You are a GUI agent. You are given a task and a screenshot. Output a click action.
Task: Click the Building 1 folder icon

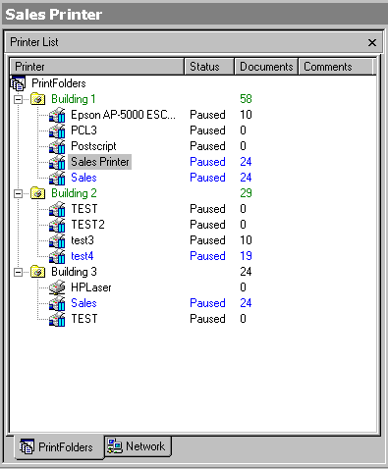tap(37, 99)
